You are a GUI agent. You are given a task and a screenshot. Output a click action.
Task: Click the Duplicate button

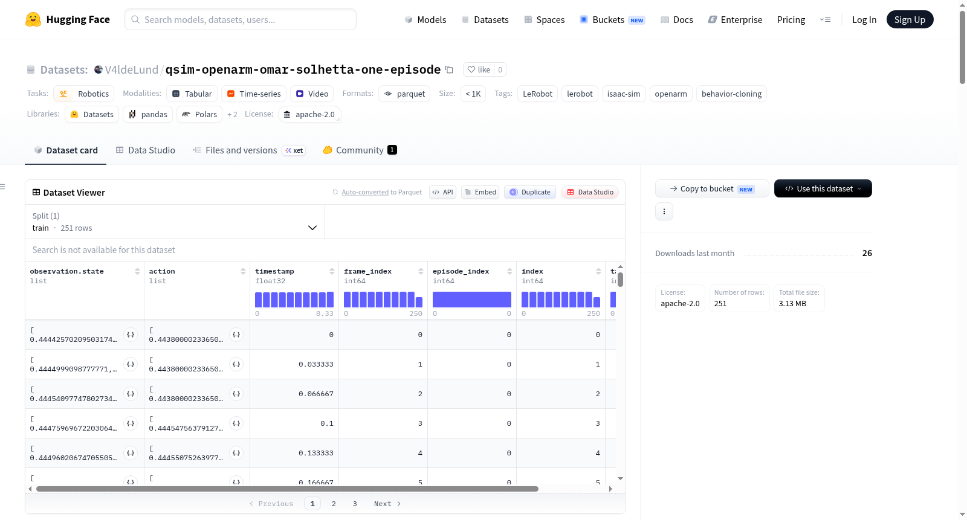coord(530,192)
